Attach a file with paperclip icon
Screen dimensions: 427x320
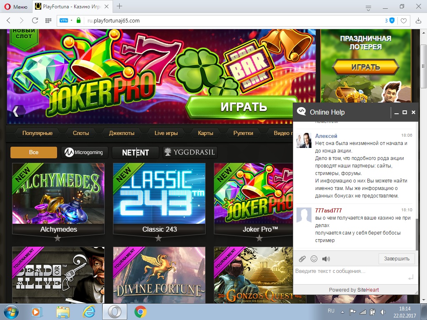302,259
